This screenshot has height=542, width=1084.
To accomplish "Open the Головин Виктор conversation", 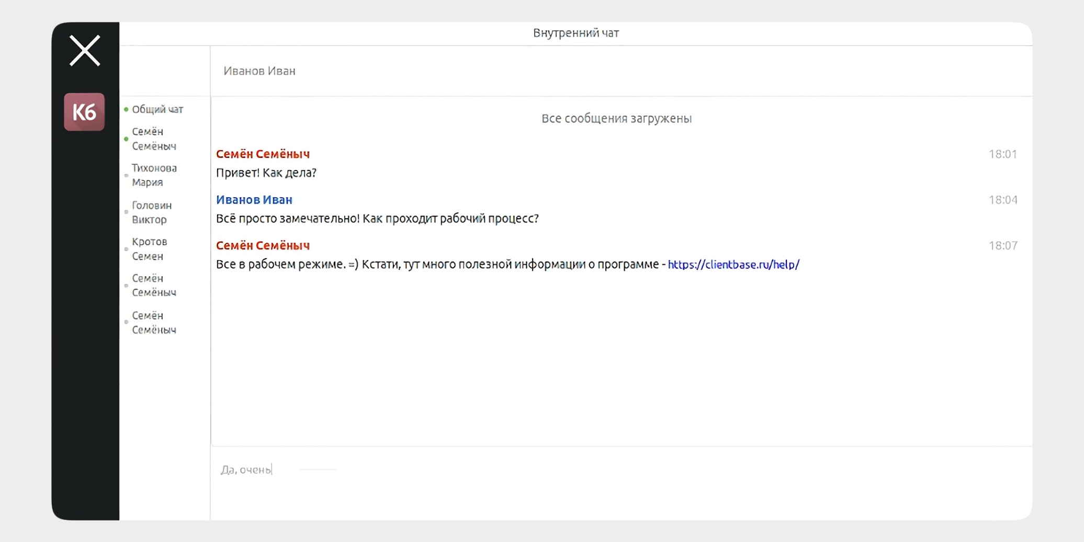I will [x=152, y=212].
